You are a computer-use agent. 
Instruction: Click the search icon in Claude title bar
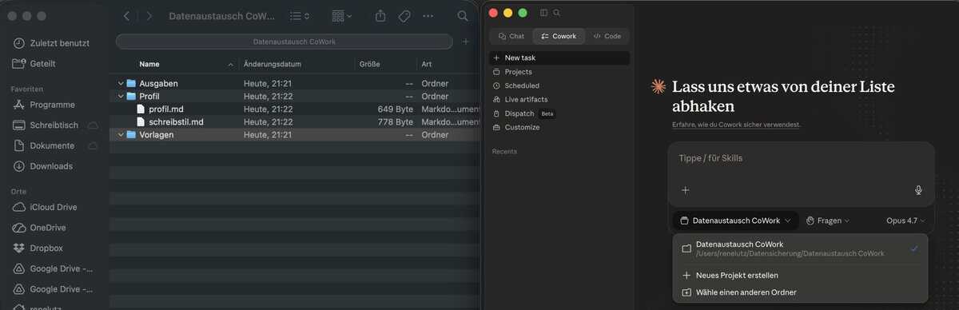[x=556, y=13]
